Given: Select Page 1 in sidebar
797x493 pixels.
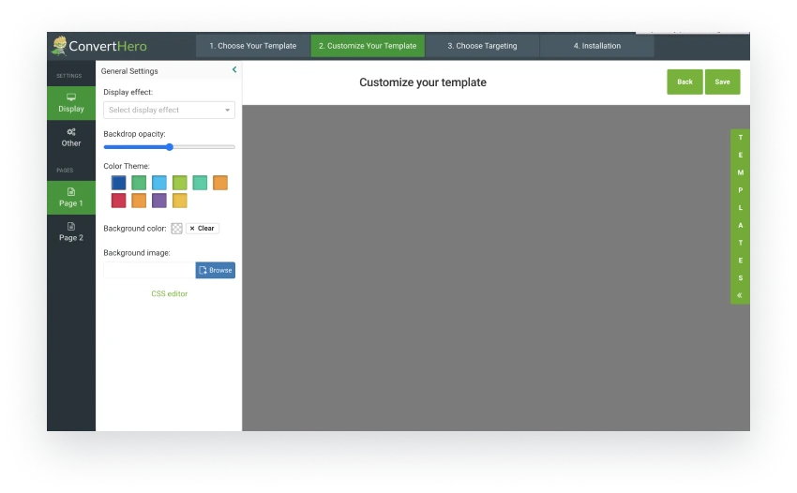Looking at the screenshot, I should (x=71, y=198).
